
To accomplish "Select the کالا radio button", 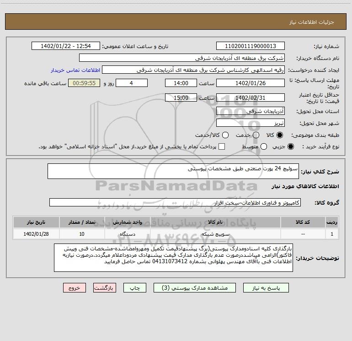I will tap(280, 135).
